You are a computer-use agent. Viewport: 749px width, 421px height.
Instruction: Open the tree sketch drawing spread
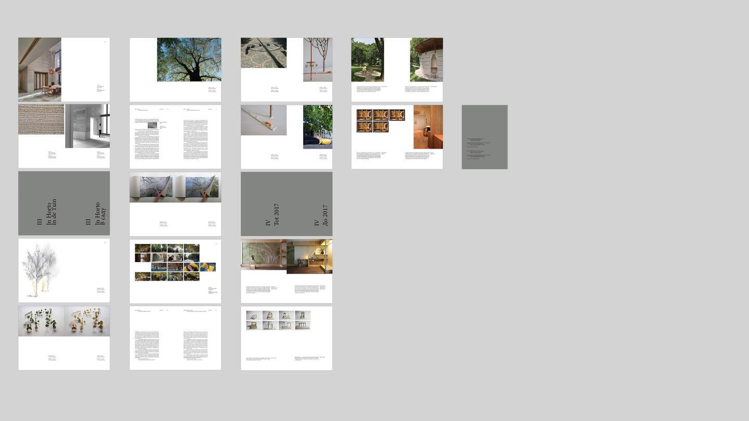click(x=64, y=271)
